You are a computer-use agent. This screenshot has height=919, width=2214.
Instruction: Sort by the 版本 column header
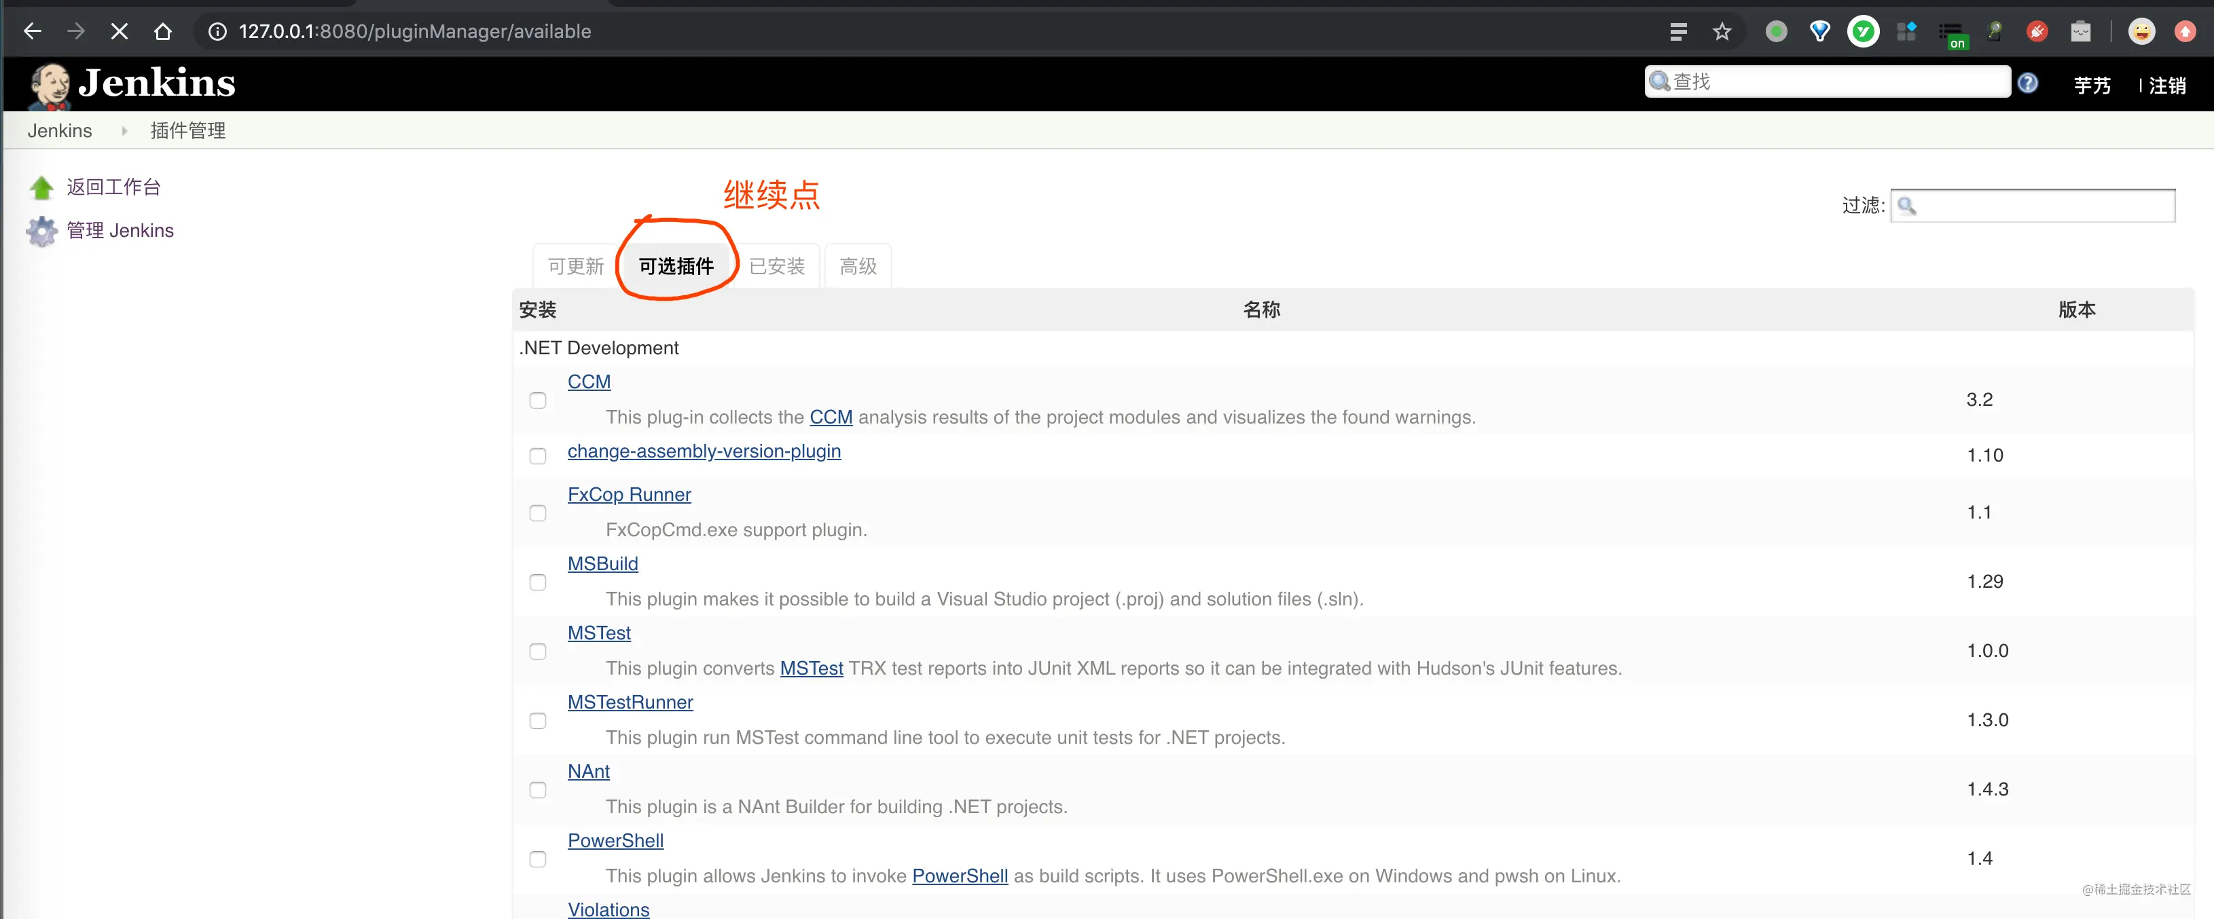coord(2077,310)
